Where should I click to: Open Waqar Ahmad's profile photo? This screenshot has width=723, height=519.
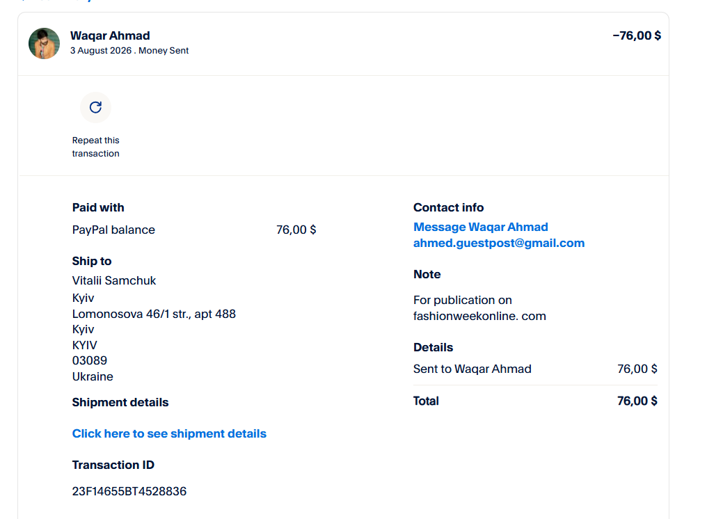pyautogui.click(x=45, y=43)
